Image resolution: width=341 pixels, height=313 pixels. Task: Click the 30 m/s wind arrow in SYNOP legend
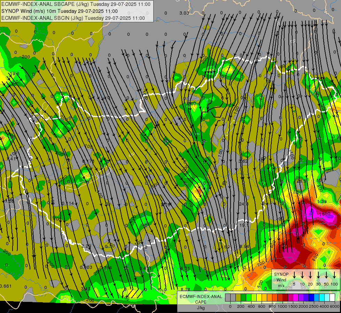(318, 275)
